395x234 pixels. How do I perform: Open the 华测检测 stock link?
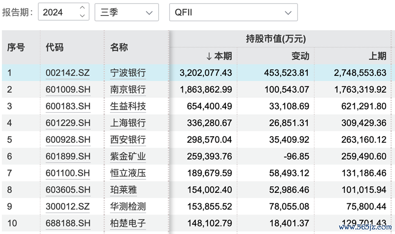tap(128, 207)
